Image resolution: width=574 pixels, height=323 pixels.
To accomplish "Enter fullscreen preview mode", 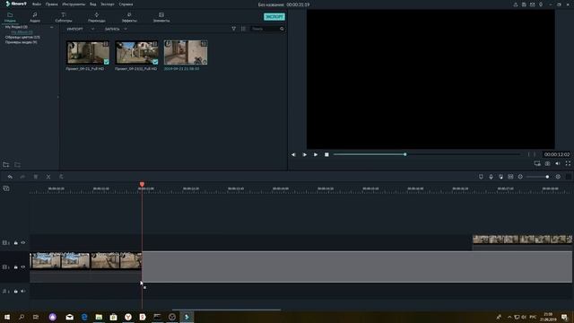I will (x=568, y=163).
